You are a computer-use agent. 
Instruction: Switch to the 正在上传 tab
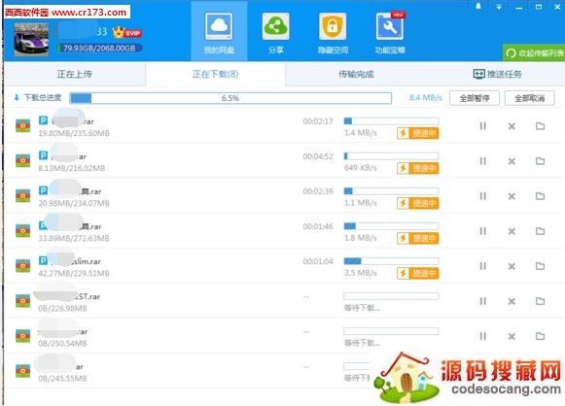[x=75, y=74]
